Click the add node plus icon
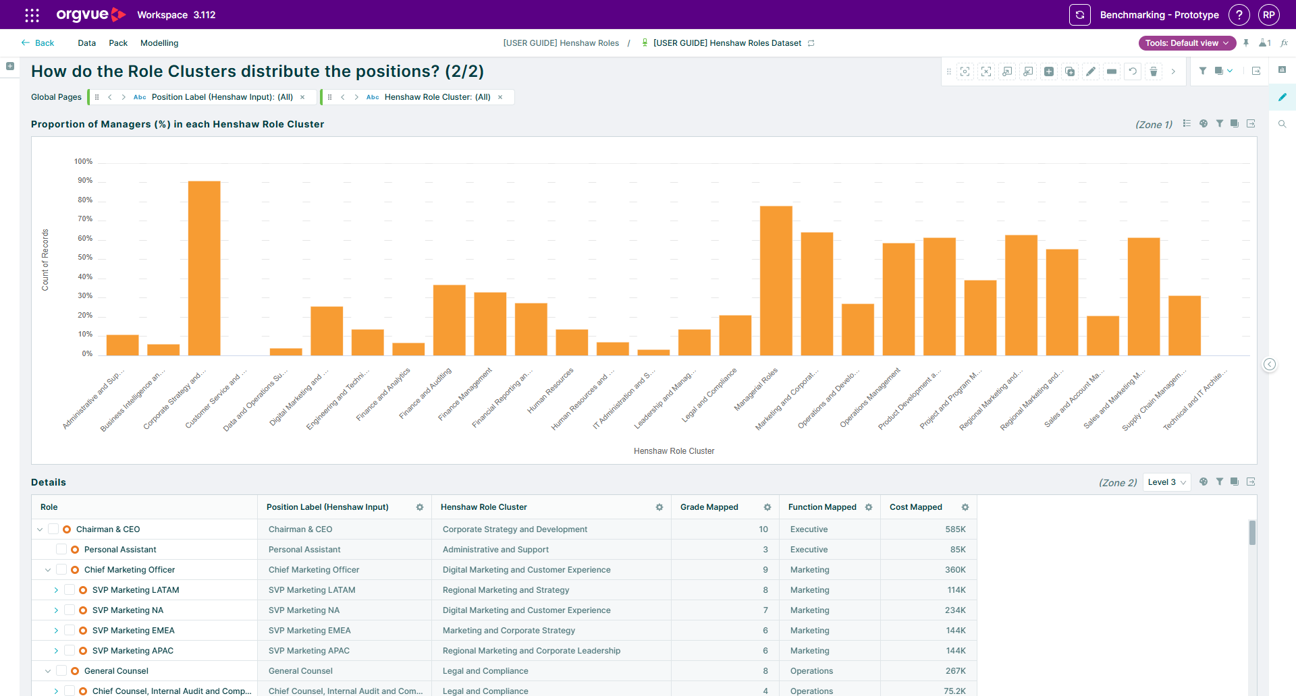 pyautogui.click(x=1049, y=71)
